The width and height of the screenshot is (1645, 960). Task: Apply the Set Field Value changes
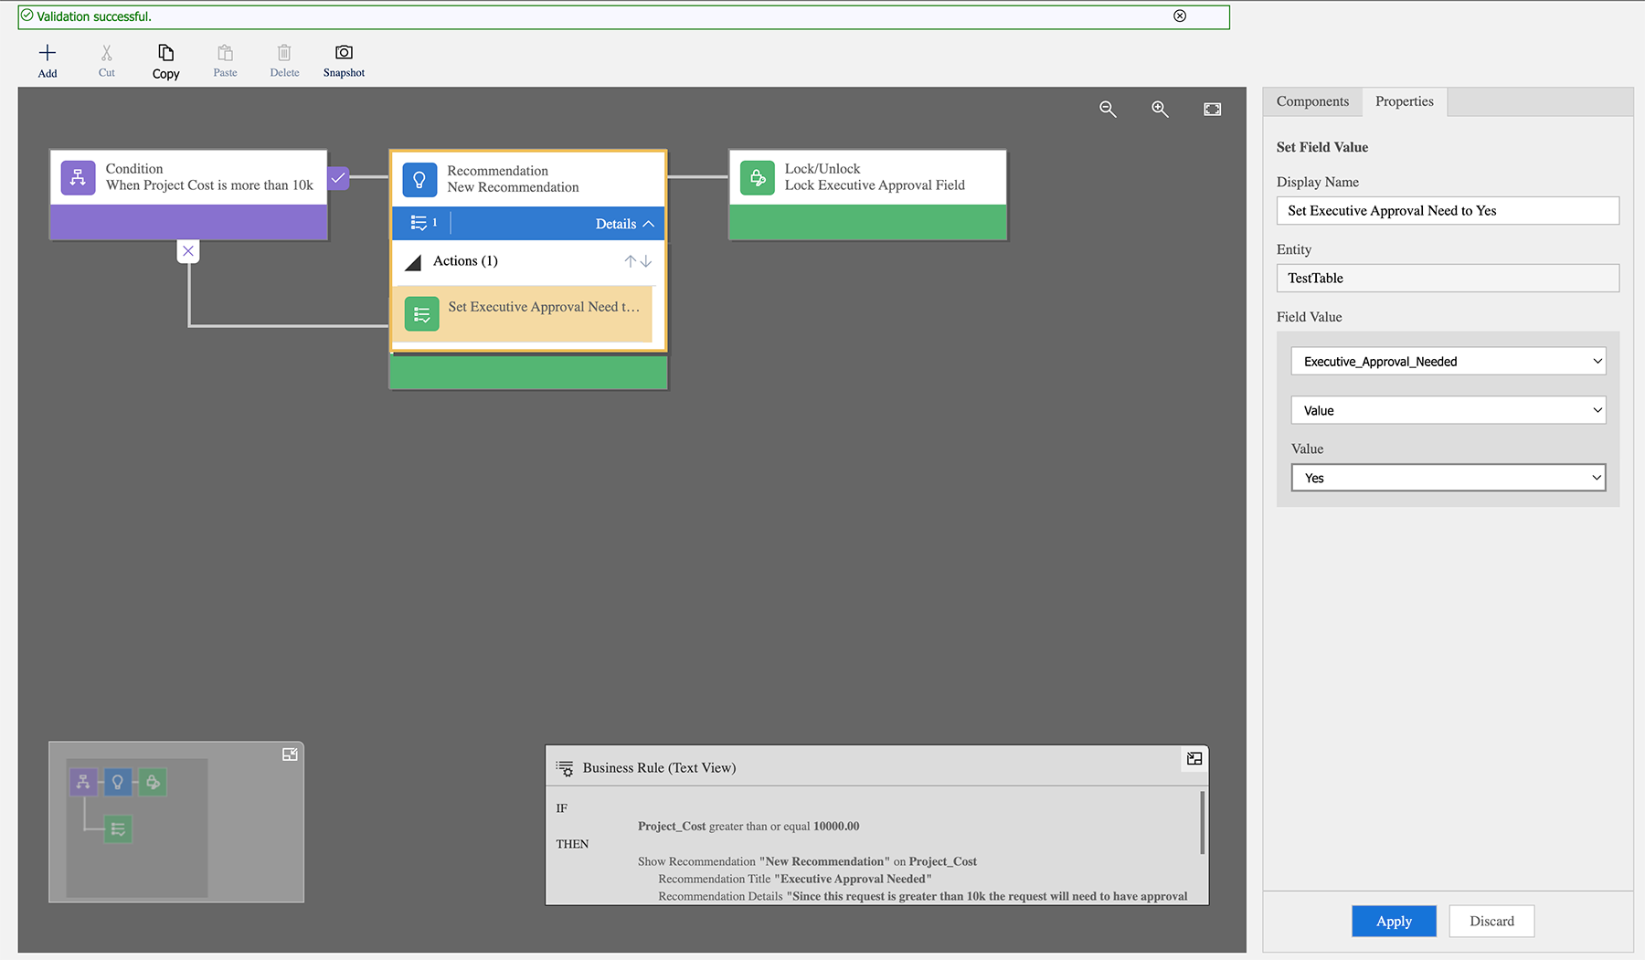(1394, 921)
